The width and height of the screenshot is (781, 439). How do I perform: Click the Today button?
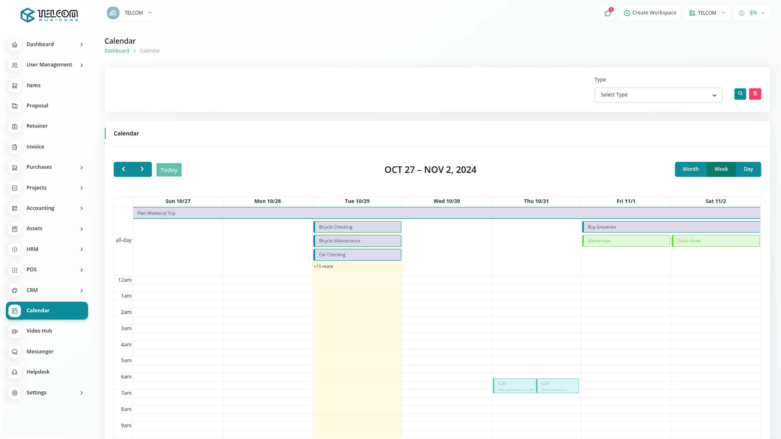[x=169, y=170]
